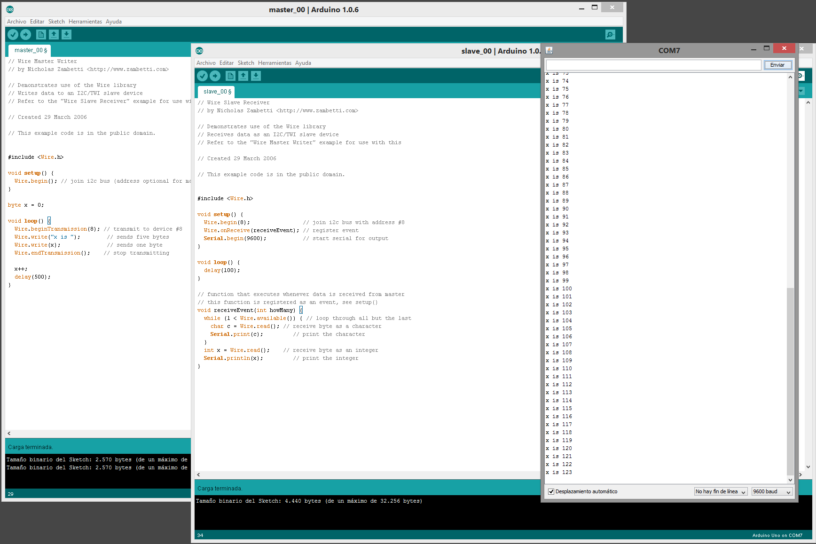Click COM7 vertical scrollbar thumb
This screenshot has width=816, height=544.
[790, 381]
